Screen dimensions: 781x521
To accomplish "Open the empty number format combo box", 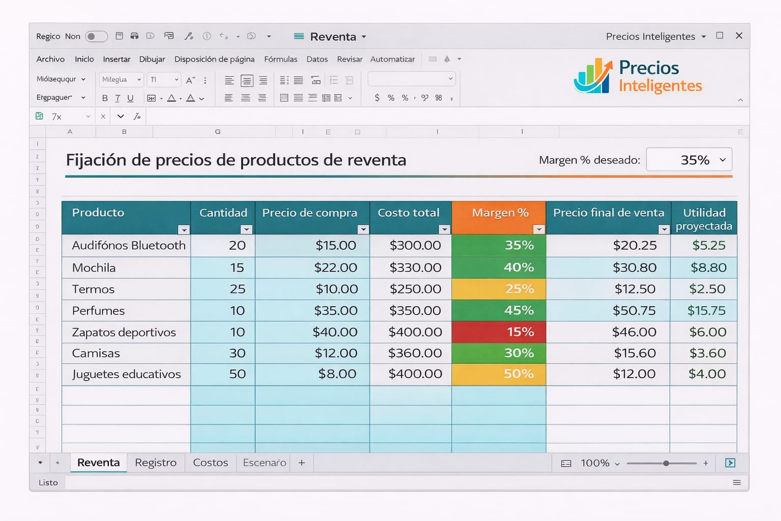I will pos(411,79).
